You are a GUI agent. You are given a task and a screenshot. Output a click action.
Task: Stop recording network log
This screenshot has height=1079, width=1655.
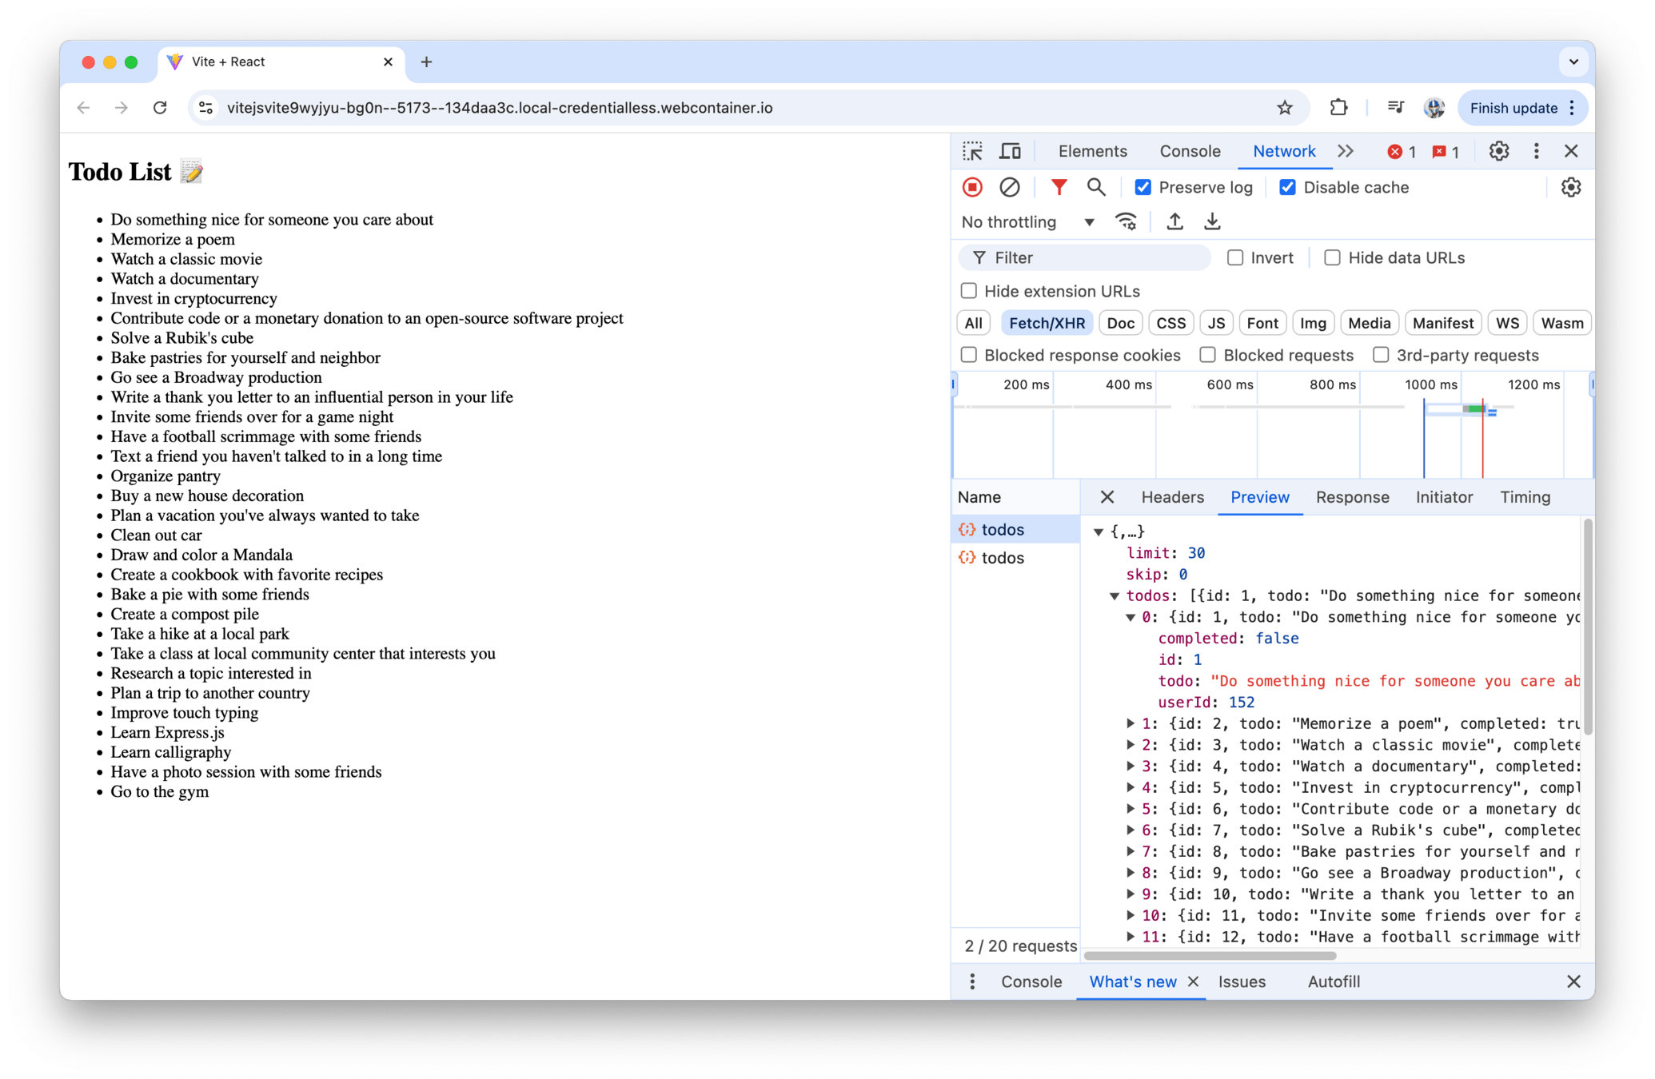click(972, 187)
